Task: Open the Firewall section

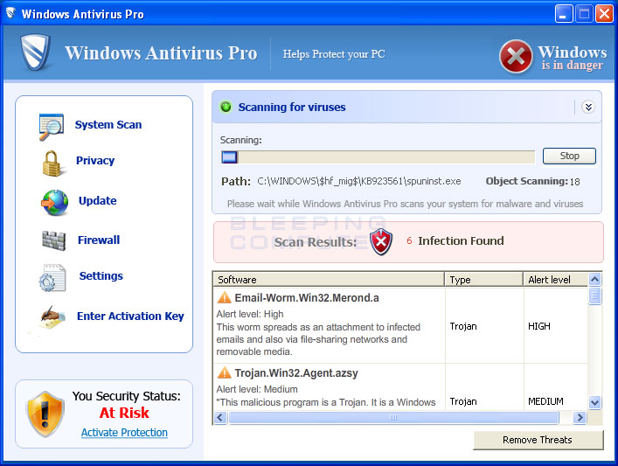Action: pos(99,240)
